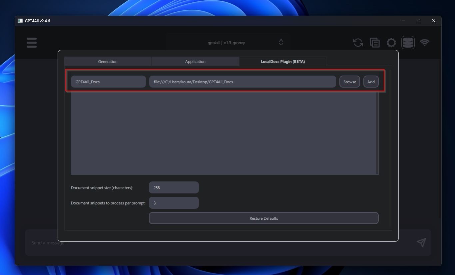Click the snippets per prompt value field
The image size is (455, 275).
point(174,203)
